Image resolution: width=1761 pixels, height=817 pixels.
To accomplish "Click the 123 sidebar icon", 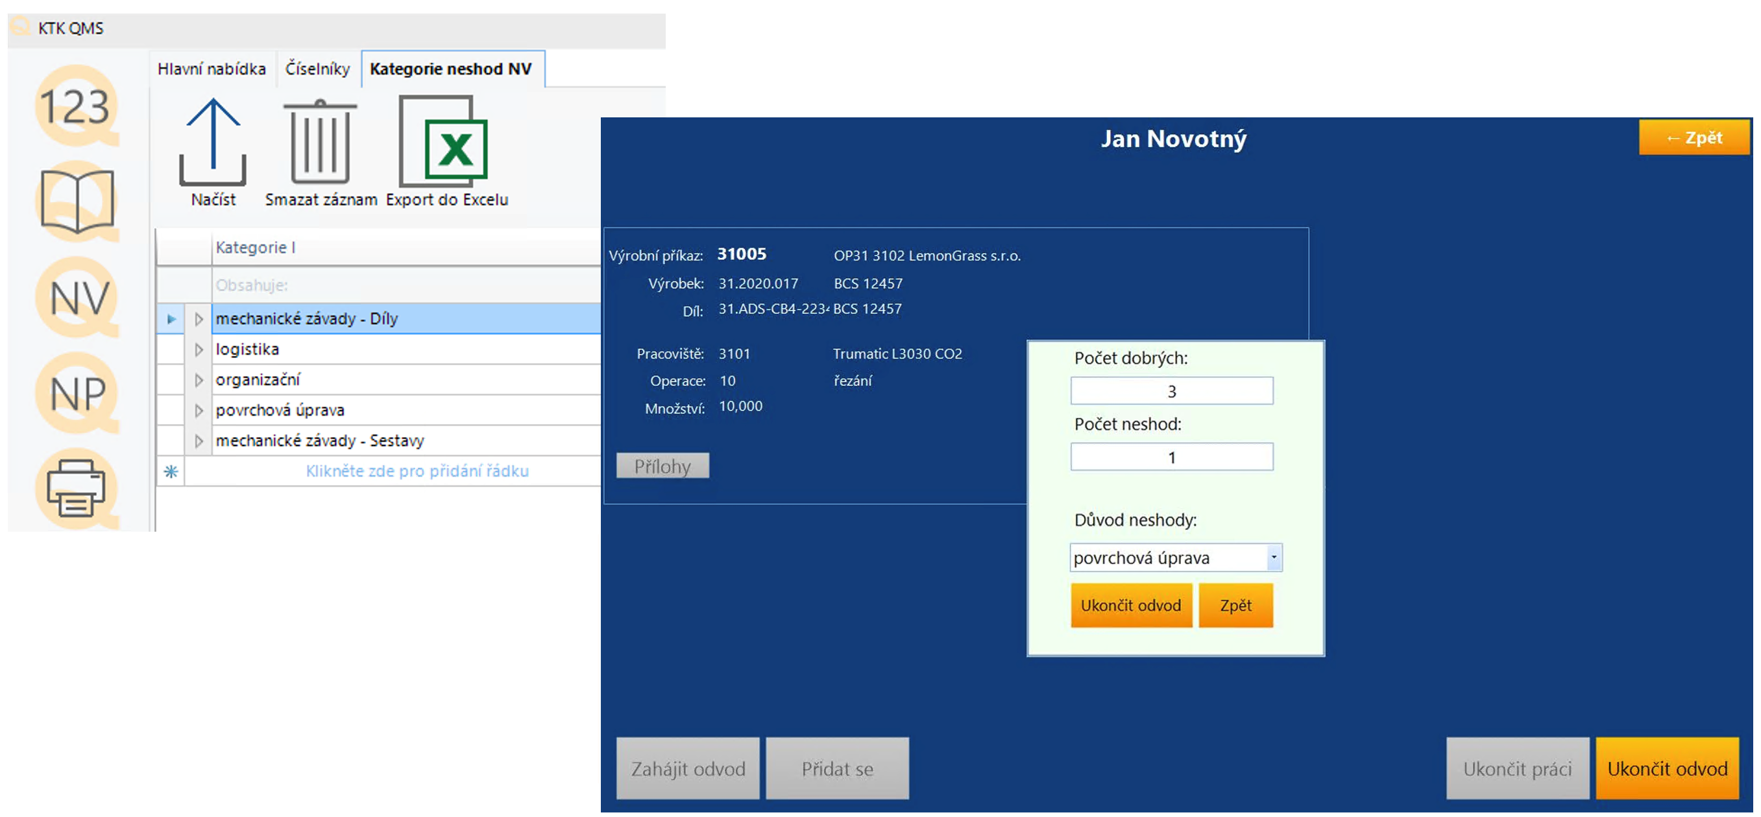I will (75, 106).
